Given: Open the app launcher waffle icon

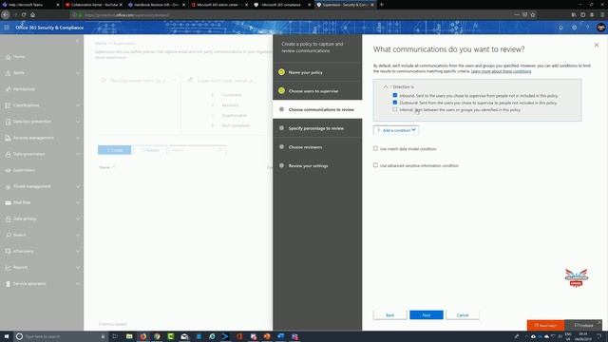Looking at the screenshot, I should (x=7, y=28).
